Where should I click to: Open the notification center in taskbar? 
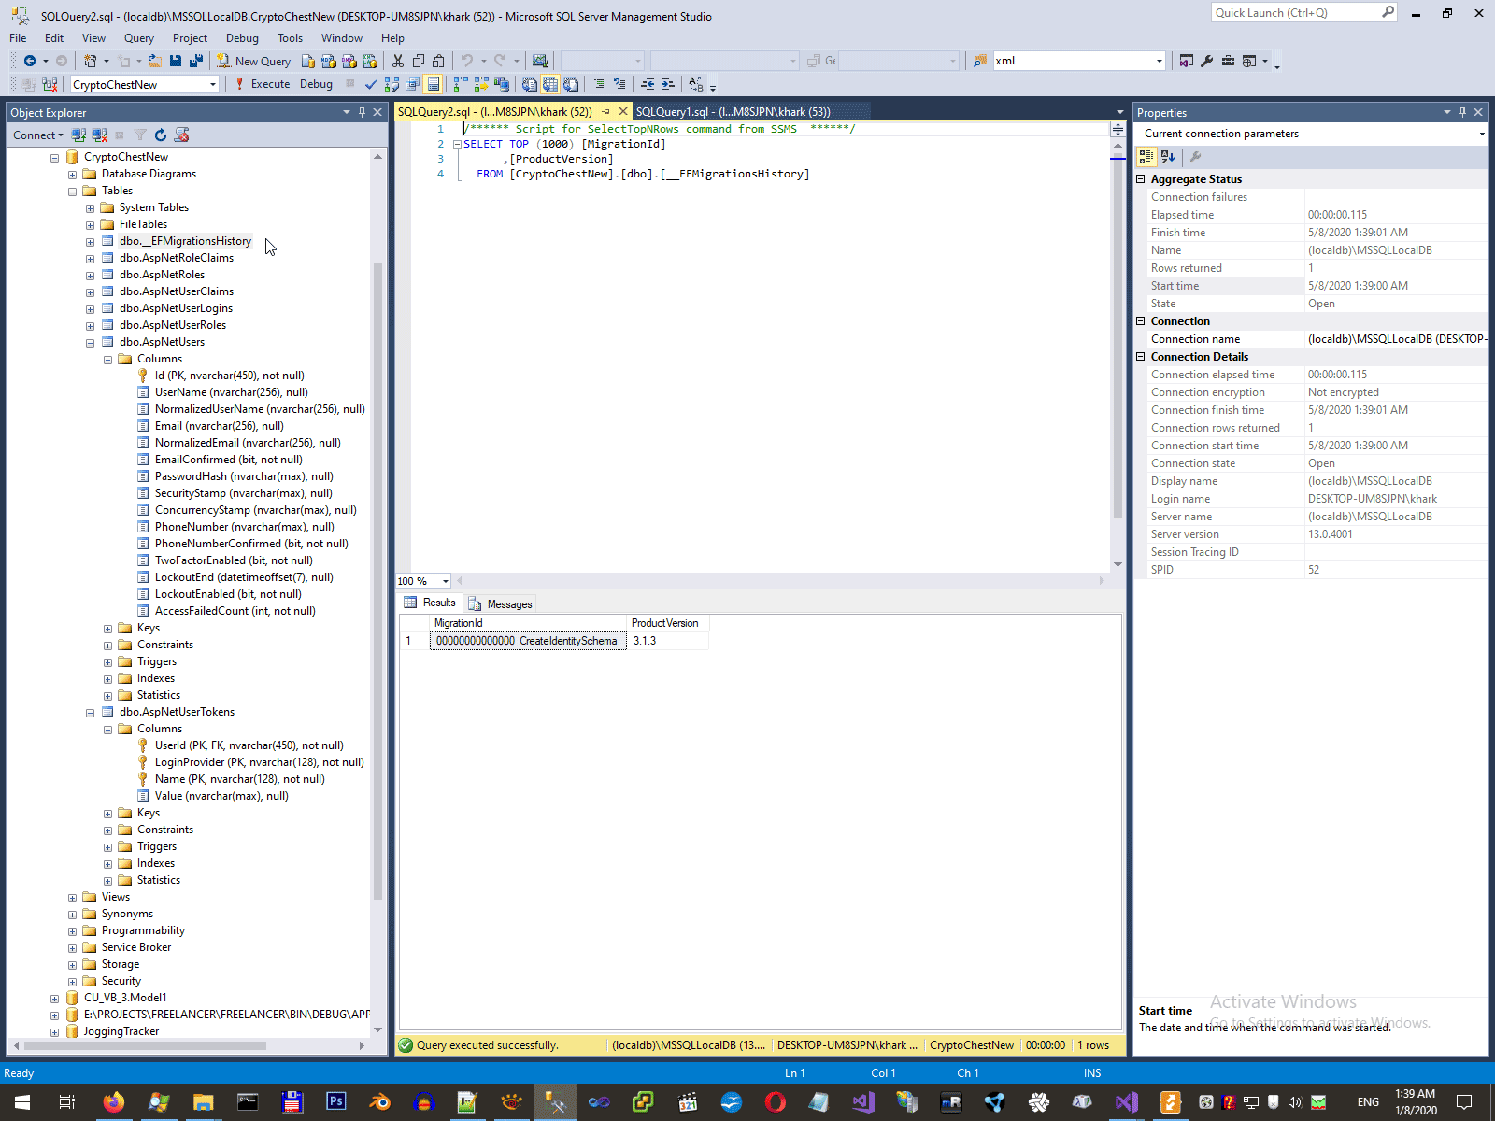coord(1464,1102)
